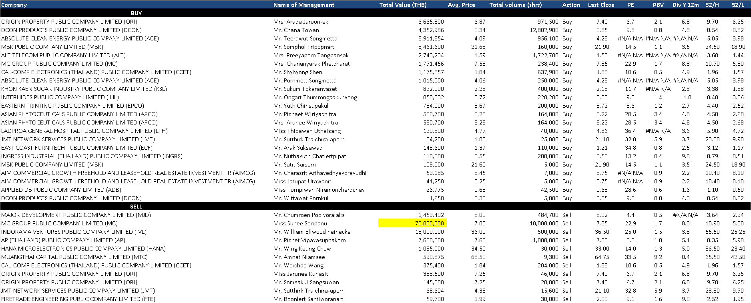Select Mr. Pichet Vipavasuphakorn name cell

point(309,240)
